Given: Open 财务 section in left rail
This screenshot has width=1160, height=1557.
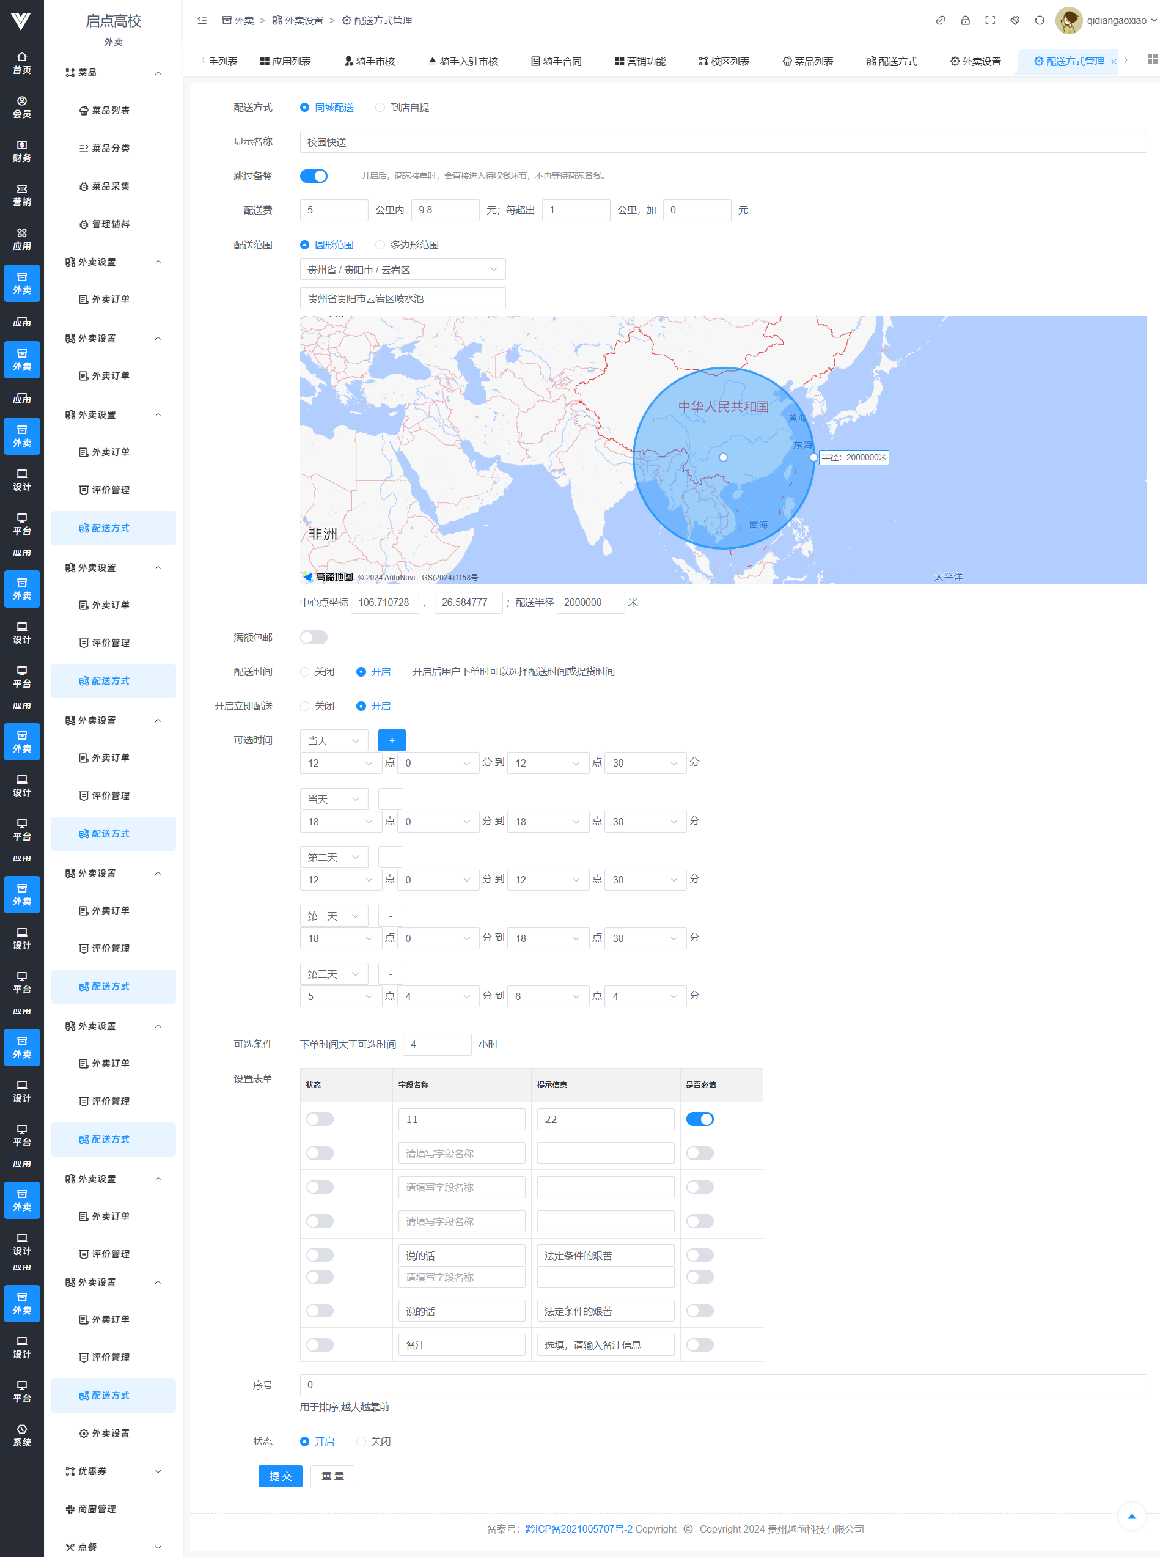Looking at the screenshot, I should pyautogui.click(x=22, y=151).
